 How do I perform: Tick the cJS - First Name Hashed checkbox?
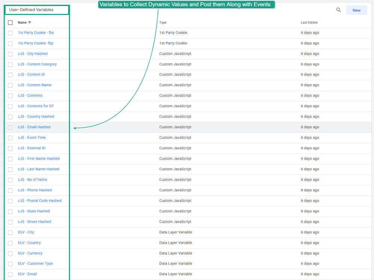click(10, 159)
